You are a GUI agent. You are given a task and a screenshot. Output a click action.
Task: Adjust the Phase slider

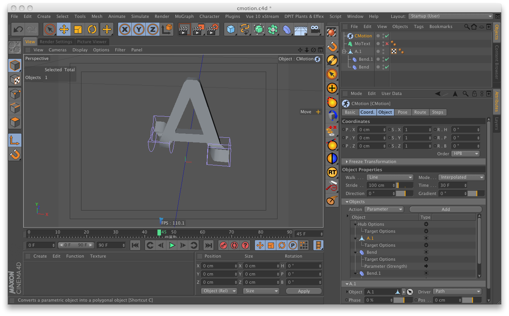[402, 300]
